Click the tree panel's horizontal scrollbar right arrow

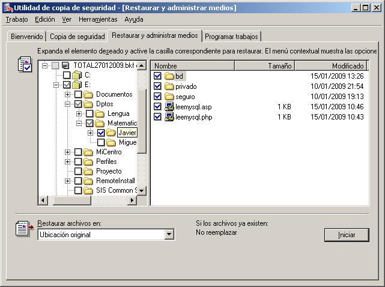tap(133, 201)
